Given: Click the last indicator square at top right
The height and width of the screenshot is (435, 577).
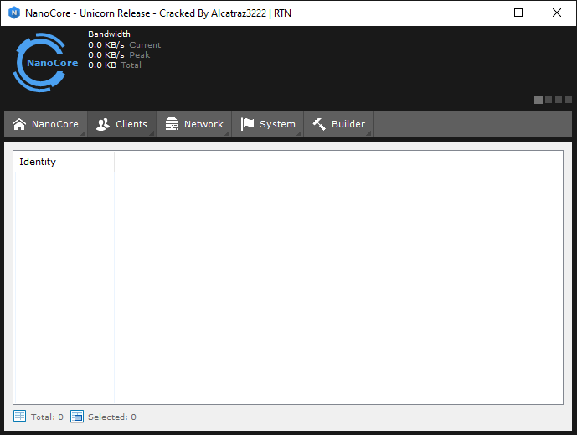Looking at the screenshot, I should [568, 100].
